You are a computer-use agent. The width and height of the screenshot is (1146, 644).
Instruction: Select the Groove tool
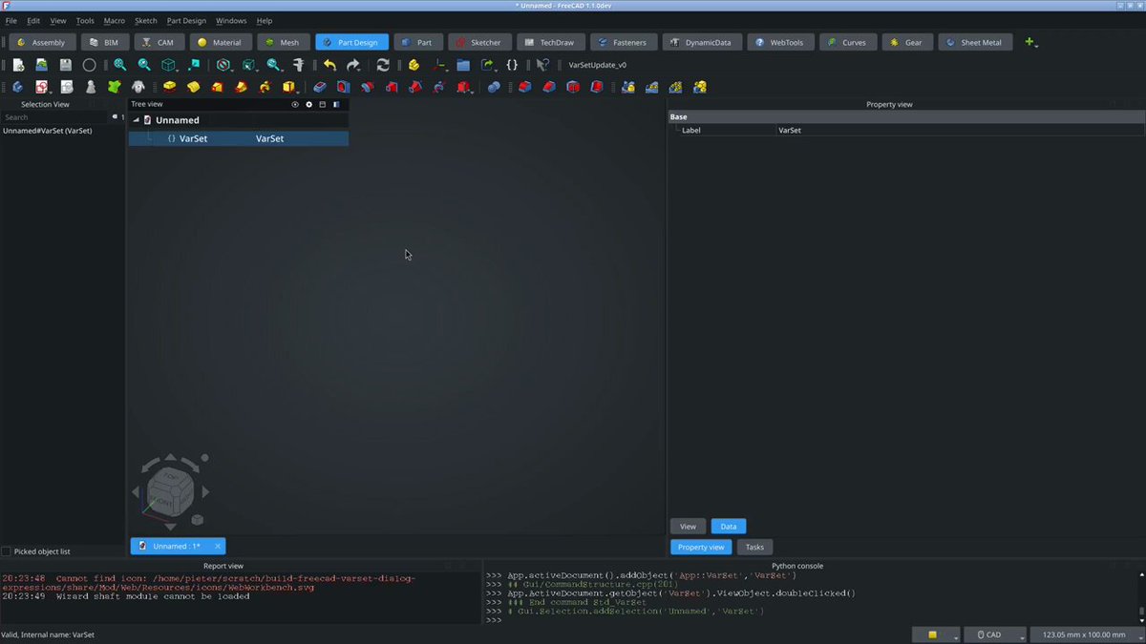coord(367,87)
